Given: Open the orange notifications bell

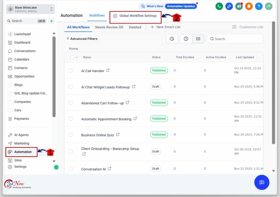Looking at the screenshot, I should [249, 7].
